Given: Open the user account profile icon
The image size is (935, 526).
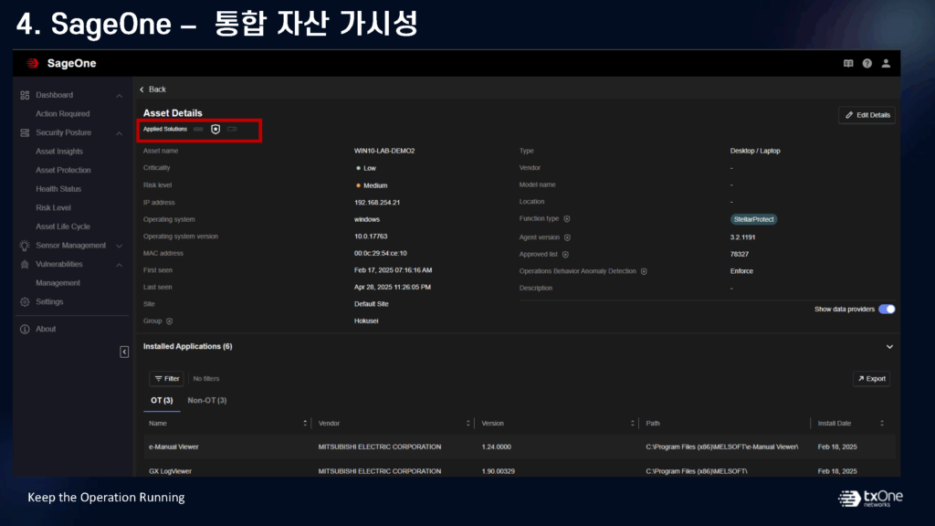Looking at the screenshot, I should pos(886,64).
